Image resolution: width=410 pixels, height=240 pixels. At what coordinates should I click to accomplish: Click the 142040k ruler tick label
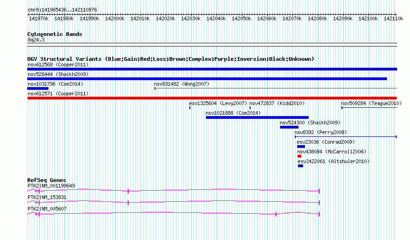tap(216, 19)
